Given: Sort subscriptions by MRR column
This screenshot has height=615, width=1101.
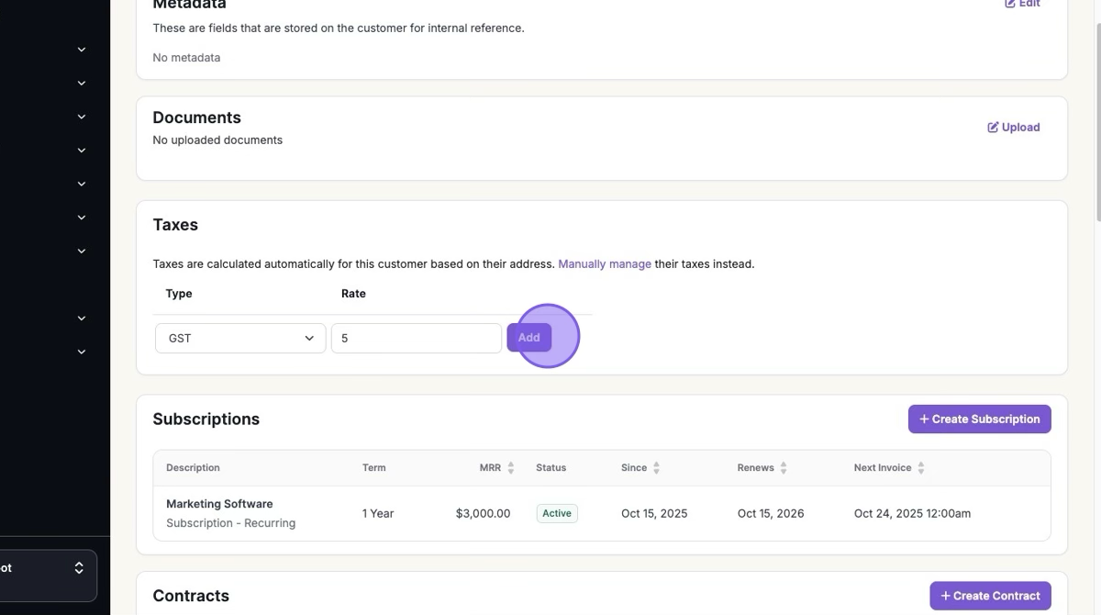Looking at the screenshot, I should point(511,468).
